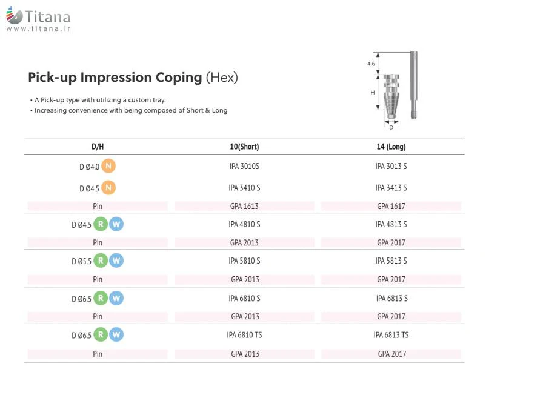Select the orange N badge beside D Ø4.5
This screenshot has width=546, height=415.
[108, 188]
